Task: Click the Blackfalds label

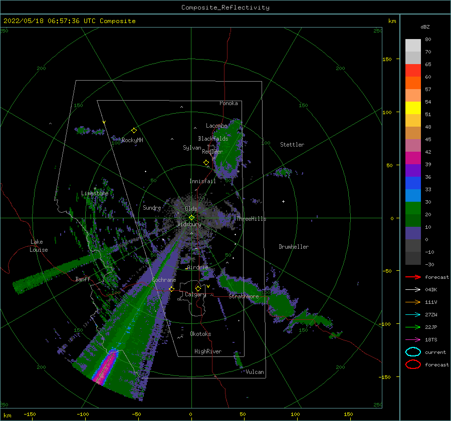Action: pyautogui.click(x=213, y=139)
